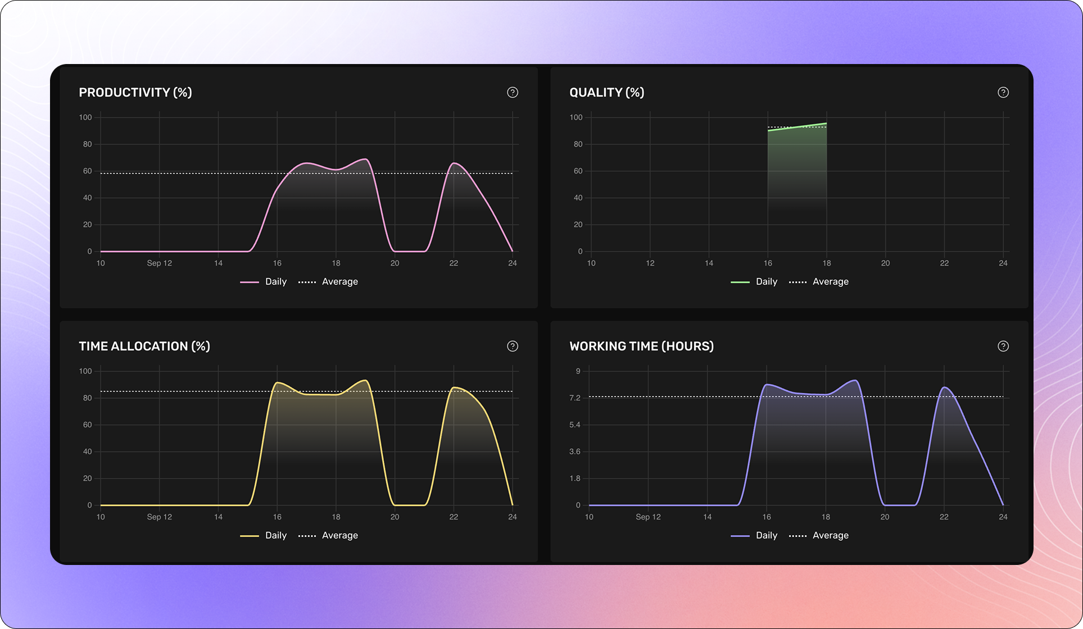Viewport: 1083px width, 629px height.
Task: Toggle Average line in Time Allocation legend
Action: click(339, 536)
